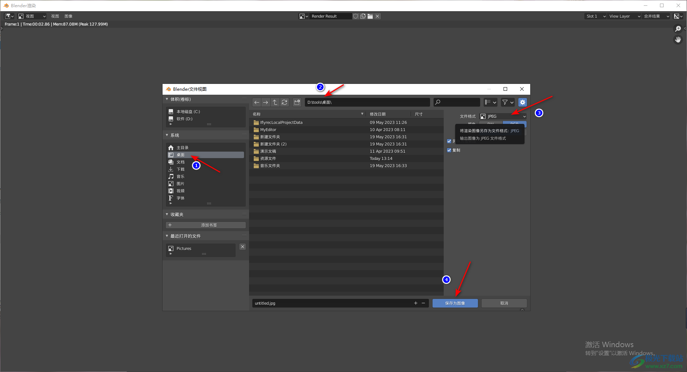Open 字体 fonts shortcut
Image resolution: width=687 pixels, height=372 pixels.
(x=205, y=198)
